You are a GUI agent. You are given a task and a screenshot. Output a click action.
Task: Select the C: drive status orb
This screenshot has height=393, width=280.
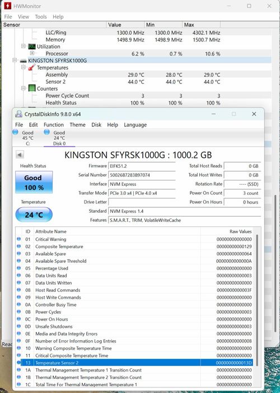[15, 132]
